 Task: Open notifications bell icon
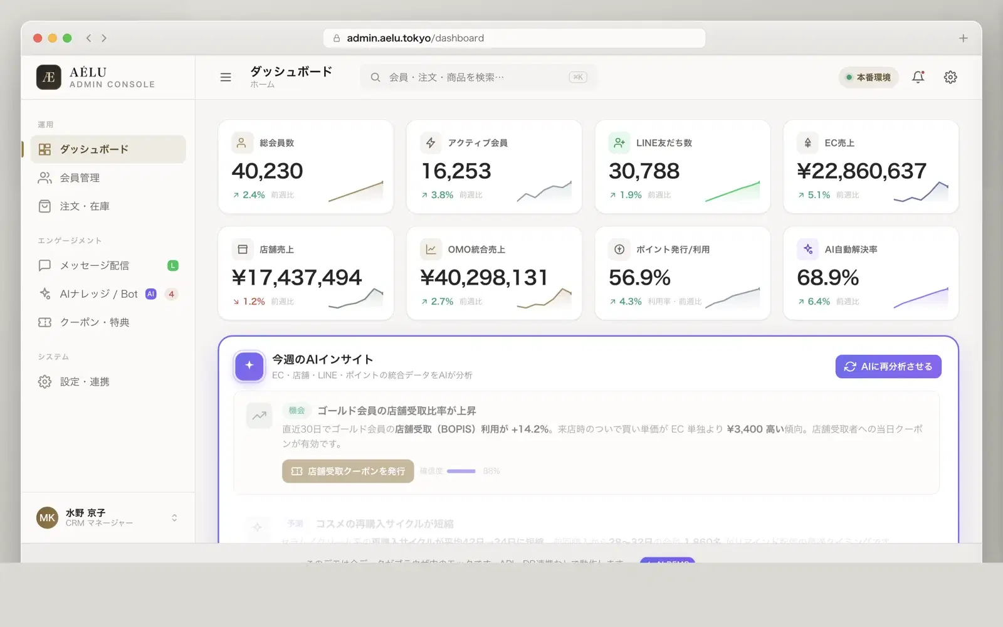918,77
